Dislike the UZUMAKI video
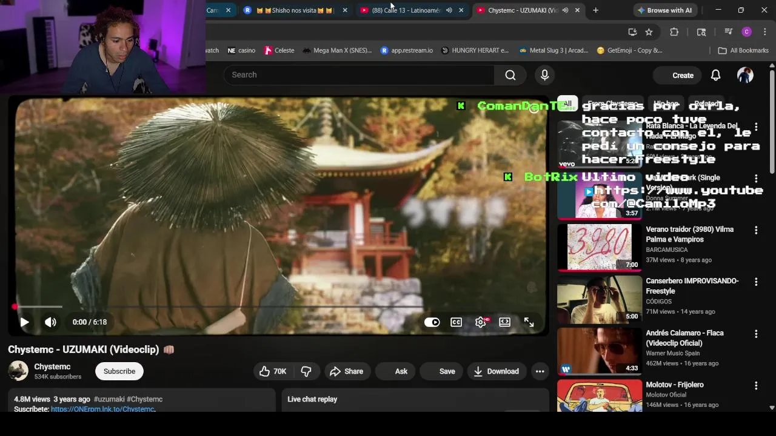The image size is (776, 436). pos(306,371)
